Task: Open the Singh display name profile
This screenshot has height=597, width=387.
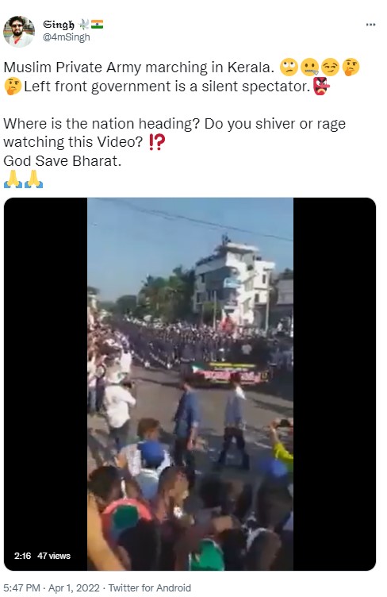Action: pyautogui.click(x=59, y=25)
